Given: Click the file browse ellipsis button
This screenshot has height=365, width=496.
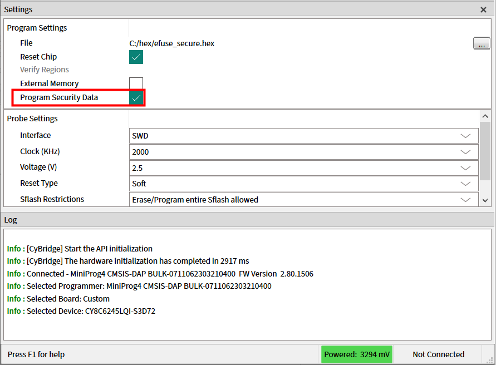Looking at the screenshot, I should pyautogui.click(x=482, y=43).
